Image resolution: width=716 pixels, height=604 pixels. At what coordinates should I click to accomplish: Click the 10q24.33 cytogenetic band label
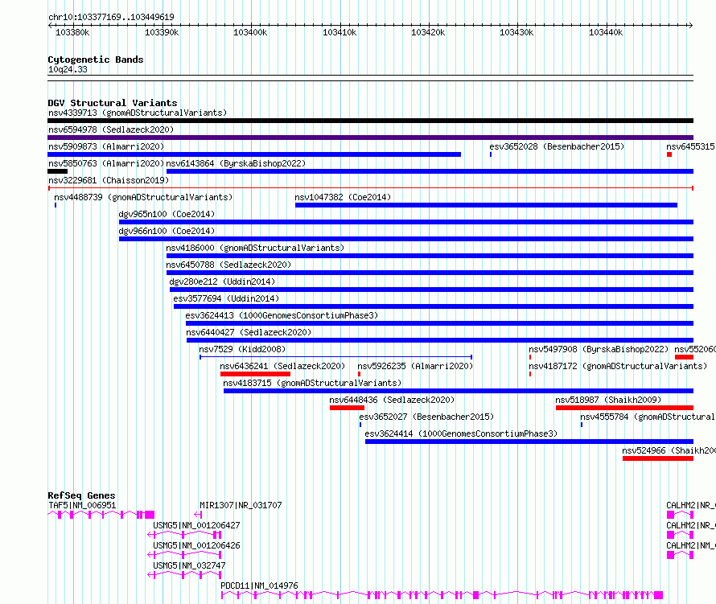tap(68, 69)
